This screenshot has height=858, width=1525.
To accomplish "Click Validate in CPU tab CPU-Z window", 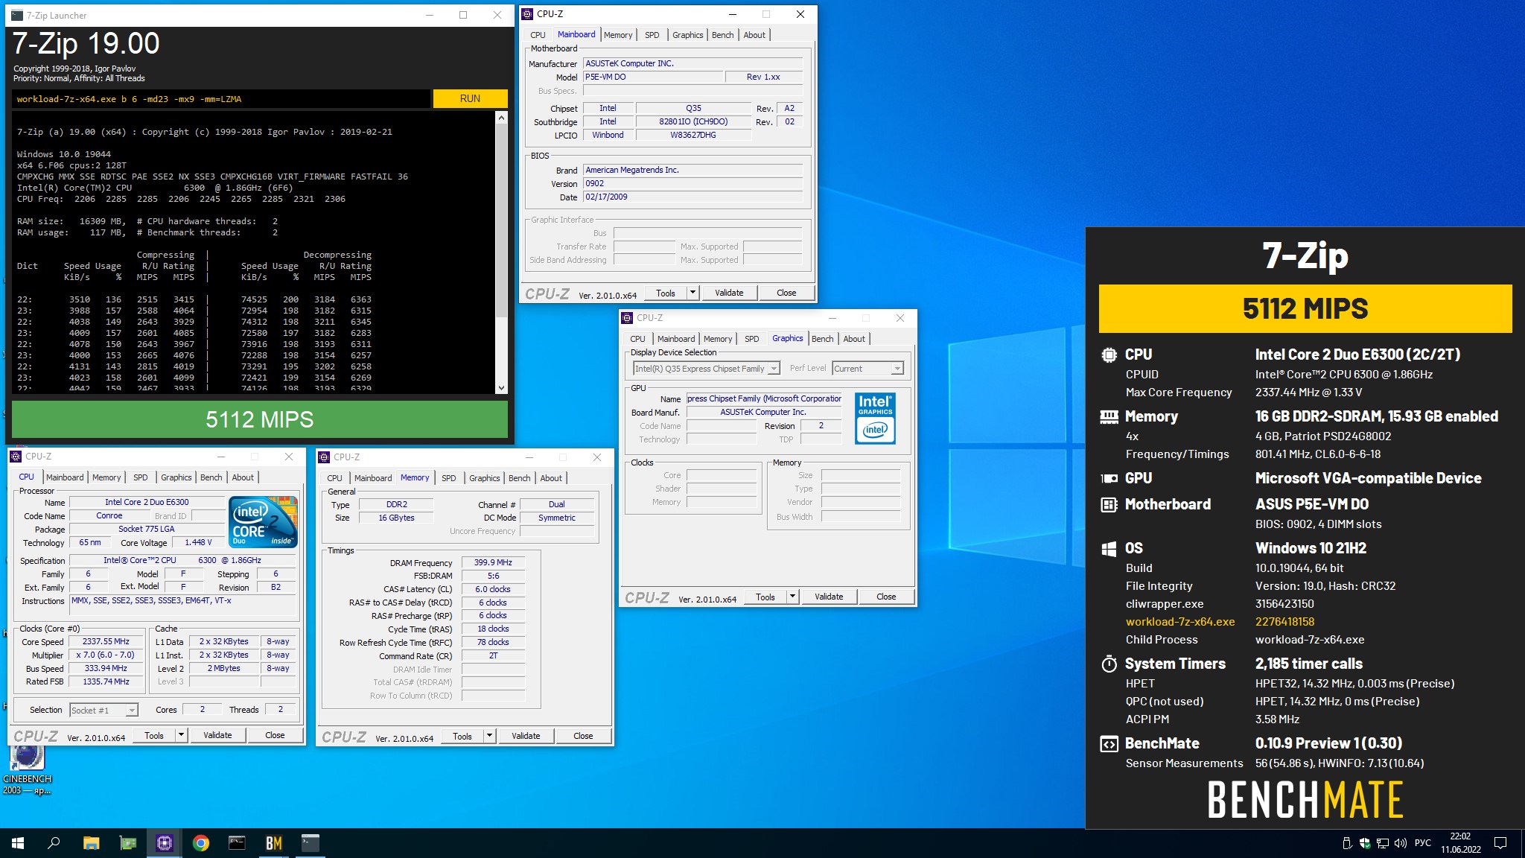I will 217,735.
